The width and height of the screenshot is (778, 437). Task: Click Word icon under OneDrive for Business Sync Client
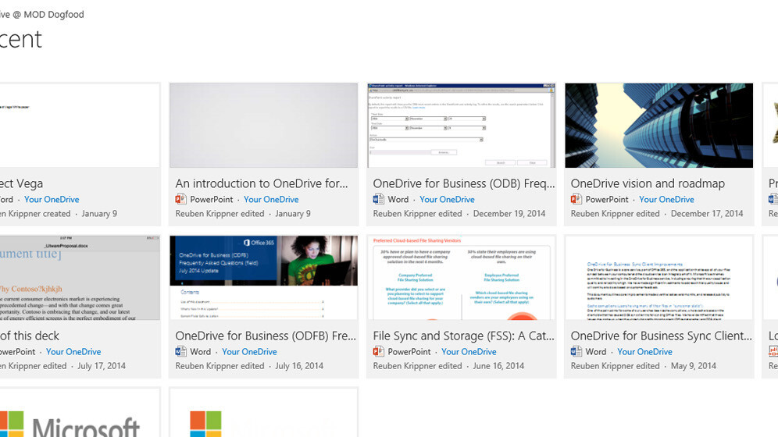pyautogui.click(x=576, y=352)
